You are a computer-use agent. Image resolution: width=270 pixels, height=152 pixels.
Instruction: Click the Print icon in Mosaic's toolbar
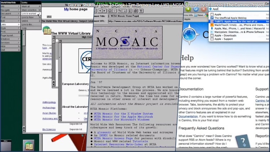pos(135,11)
